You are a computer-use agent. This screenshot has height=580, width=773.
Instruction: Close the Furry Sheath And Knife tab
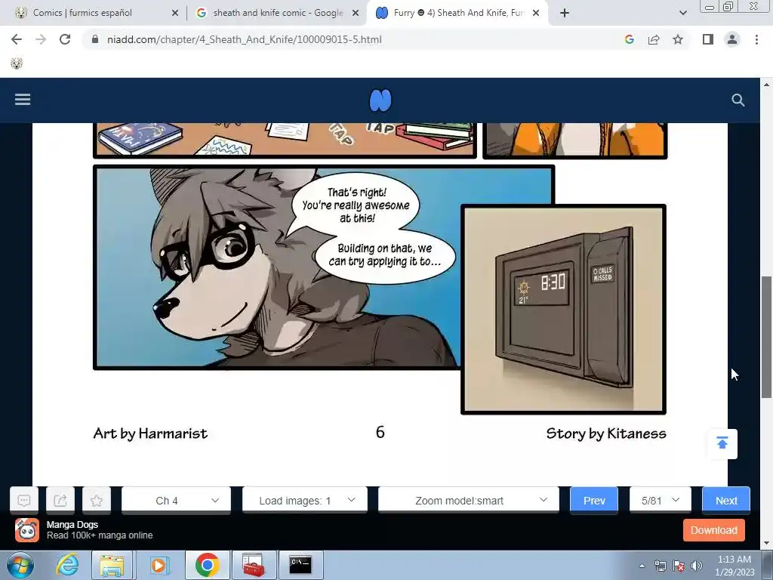click(536, 13)
